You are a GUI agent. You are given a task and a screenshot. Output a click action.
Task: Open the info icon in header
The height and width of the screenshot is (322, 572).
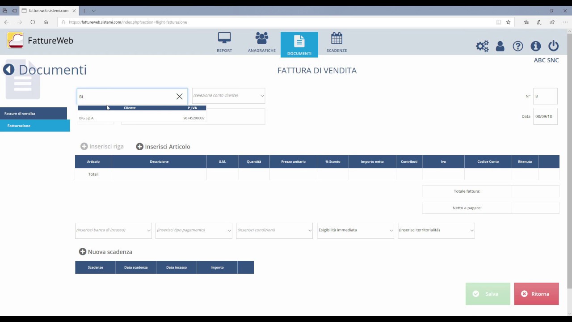535,46
